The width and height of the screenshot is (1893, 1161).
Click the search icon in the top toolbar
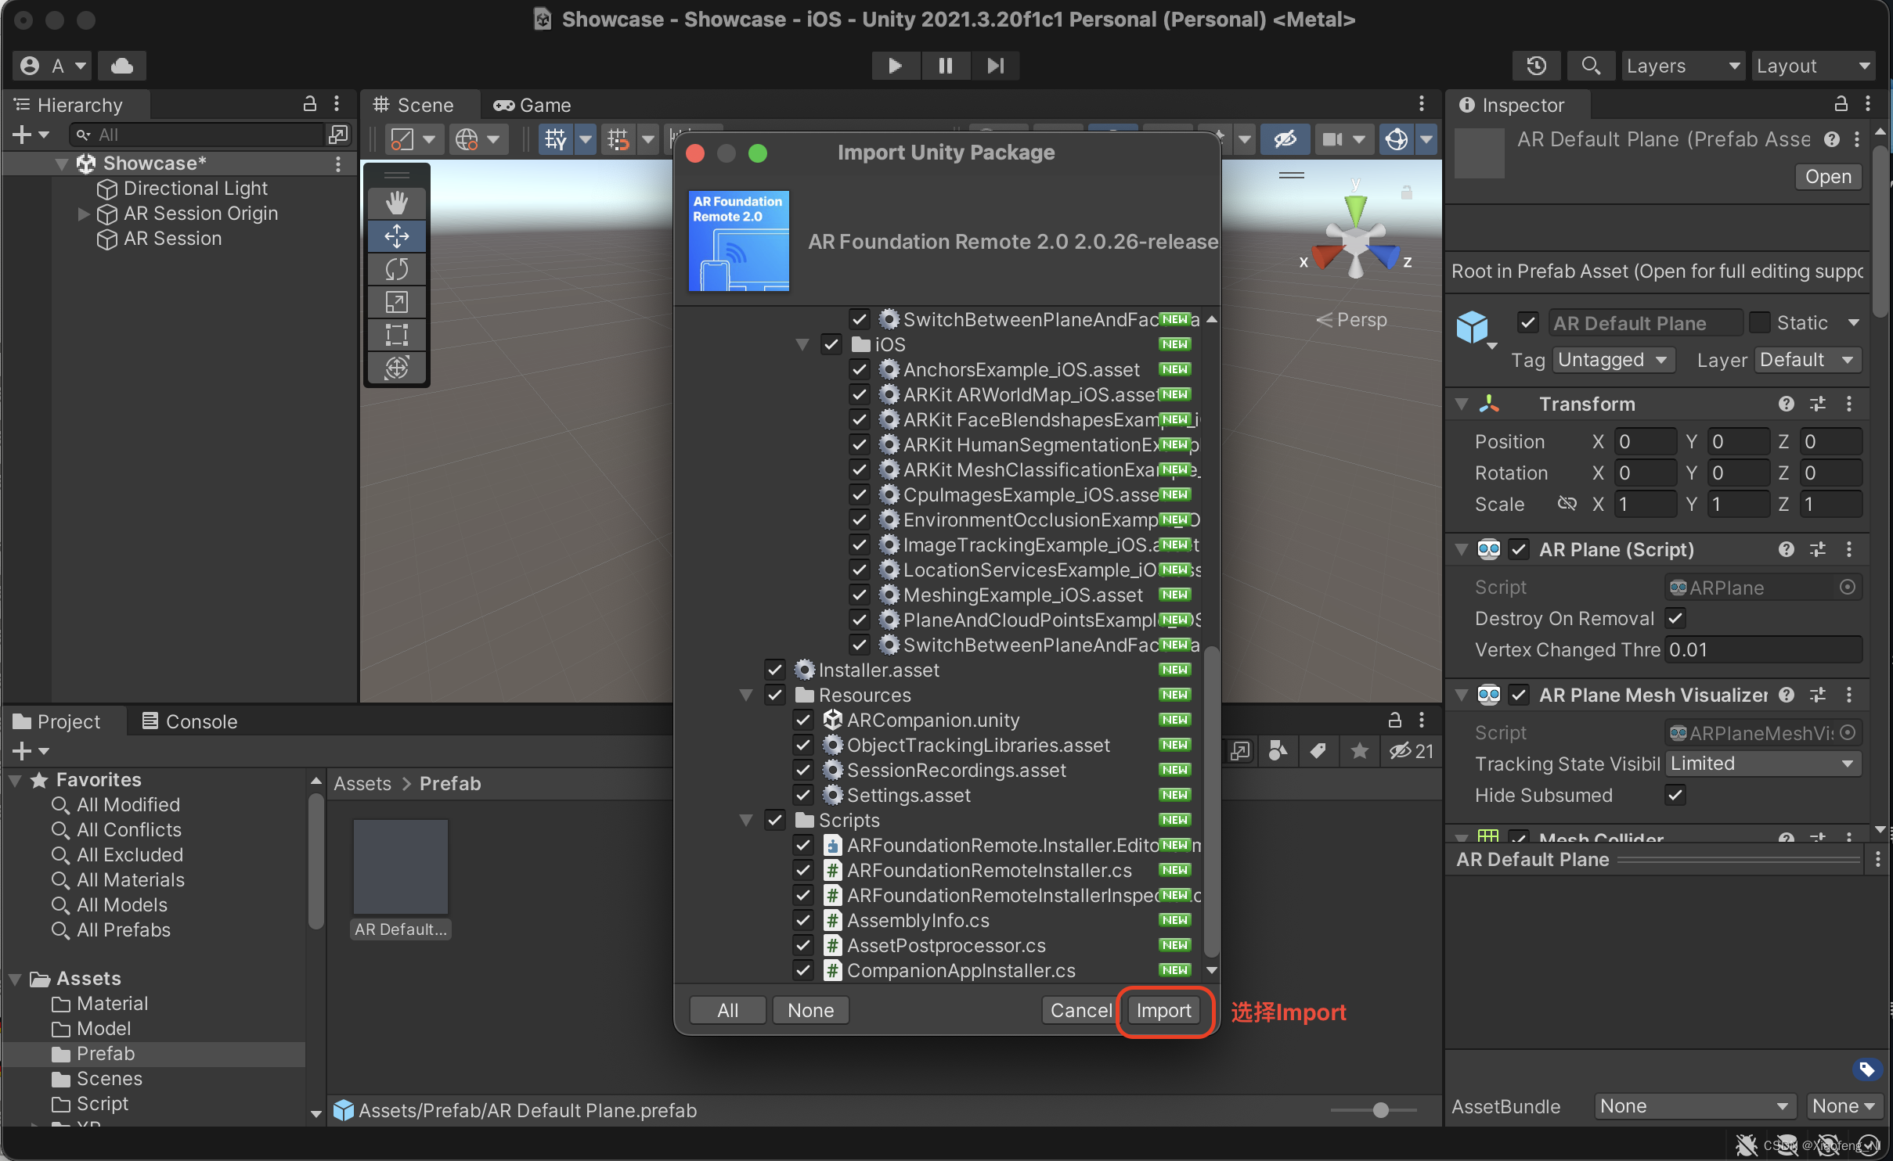[x=1590, y=65]
